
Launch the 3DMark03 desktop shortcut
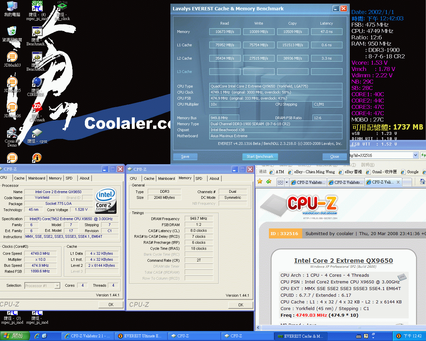(x=12, y=59)
